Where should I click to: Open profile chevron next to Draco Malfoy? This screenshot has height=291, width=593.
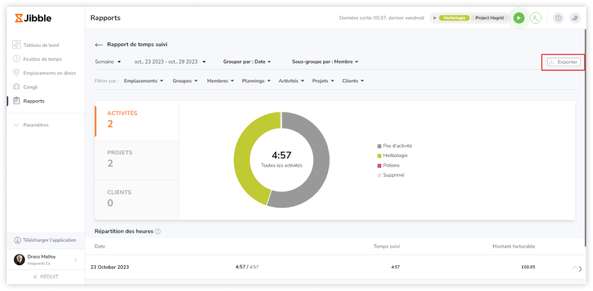click(x=75, y=260)
